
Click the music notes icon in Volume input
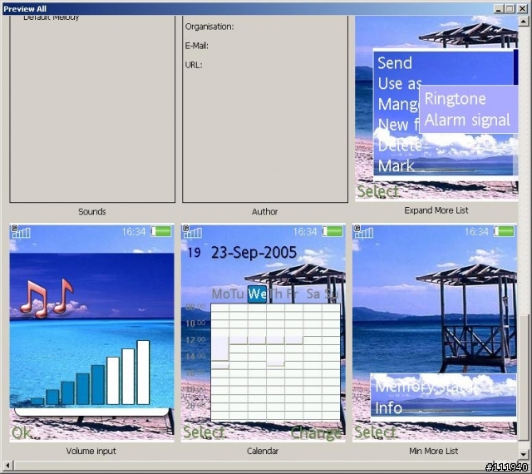click(46, 299)
